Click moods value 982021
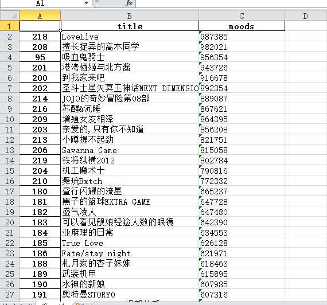This screenshot has height=305, width=327. [x=242, y=46]
